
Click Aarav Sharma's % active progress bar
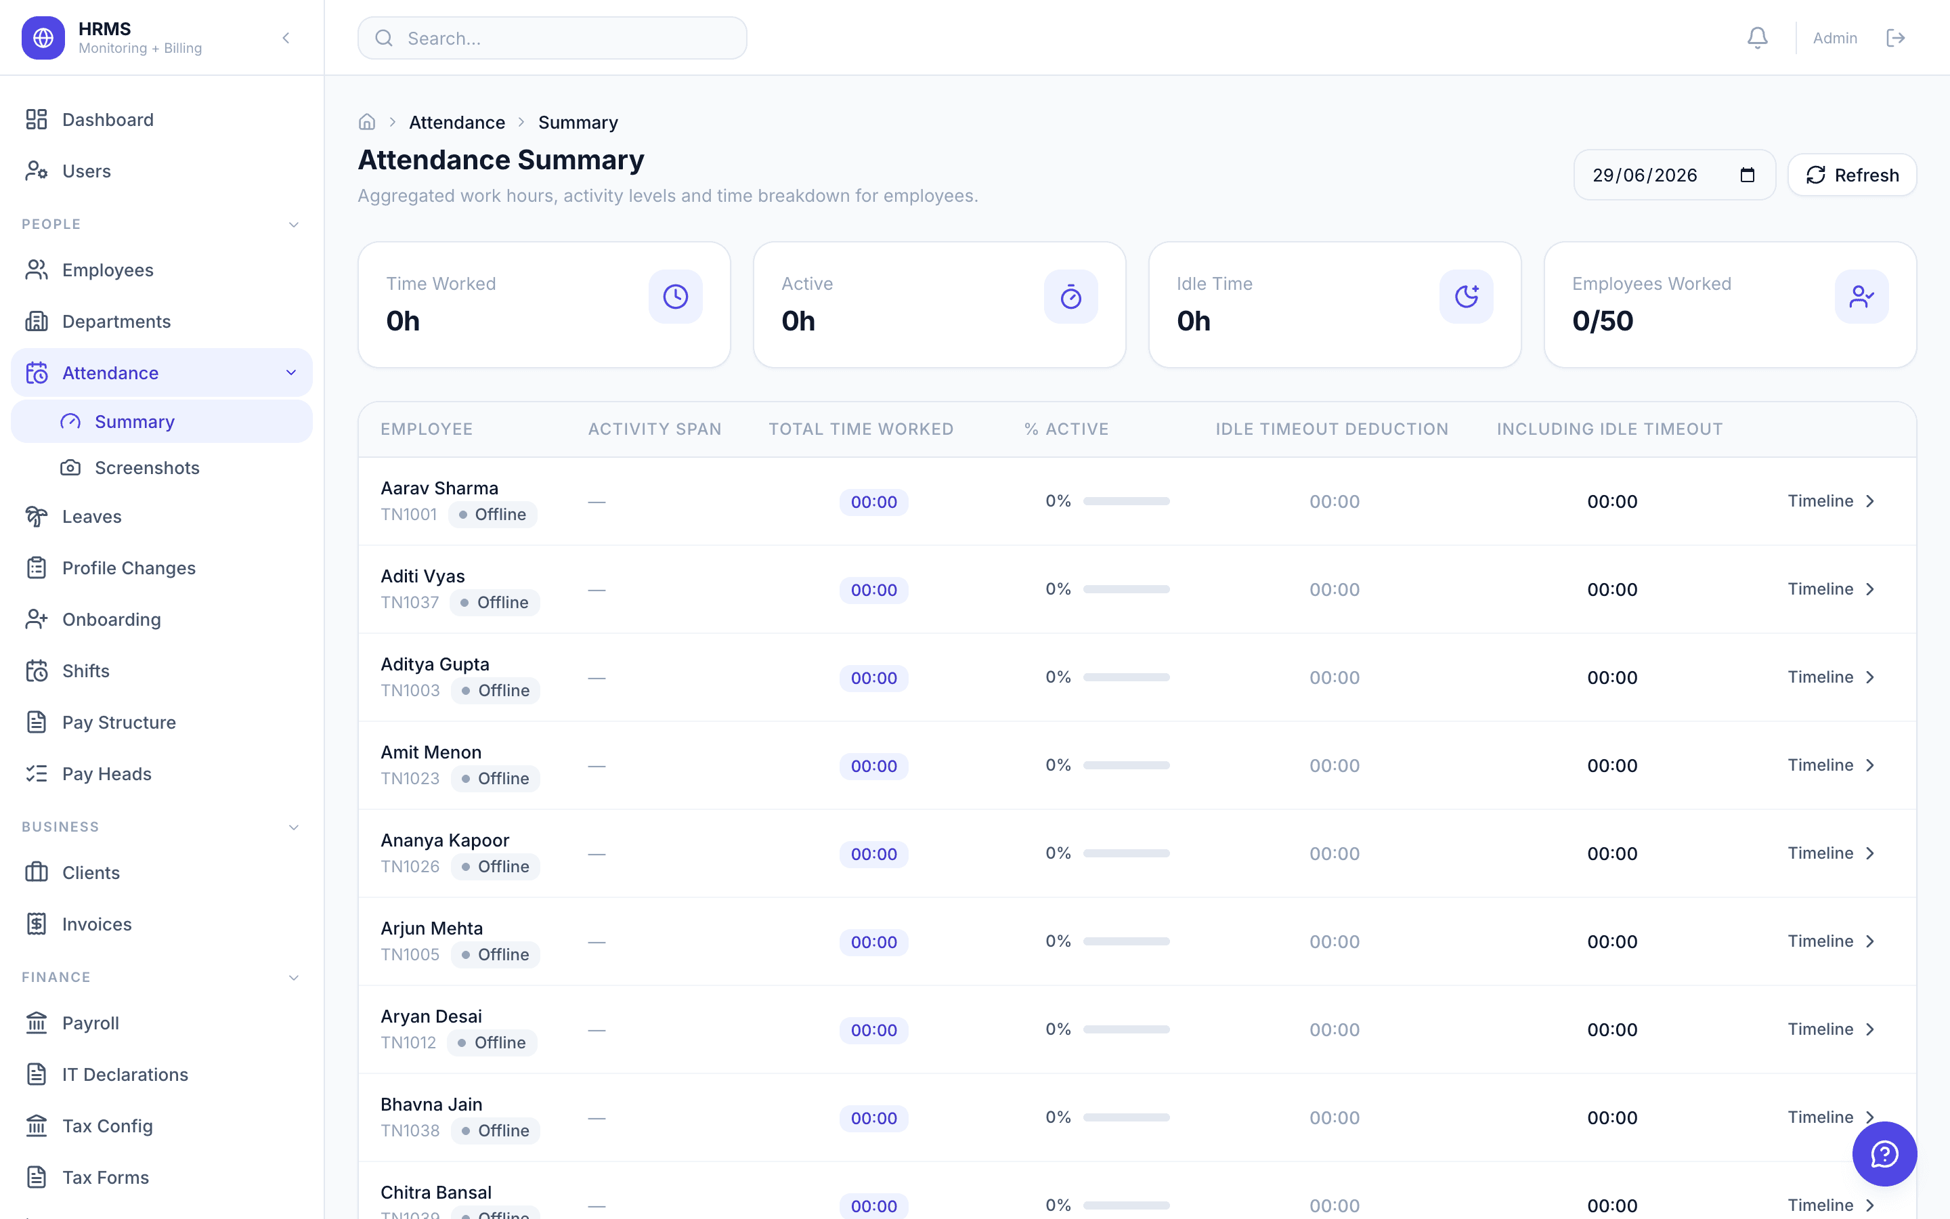[x=1126, y=501]
